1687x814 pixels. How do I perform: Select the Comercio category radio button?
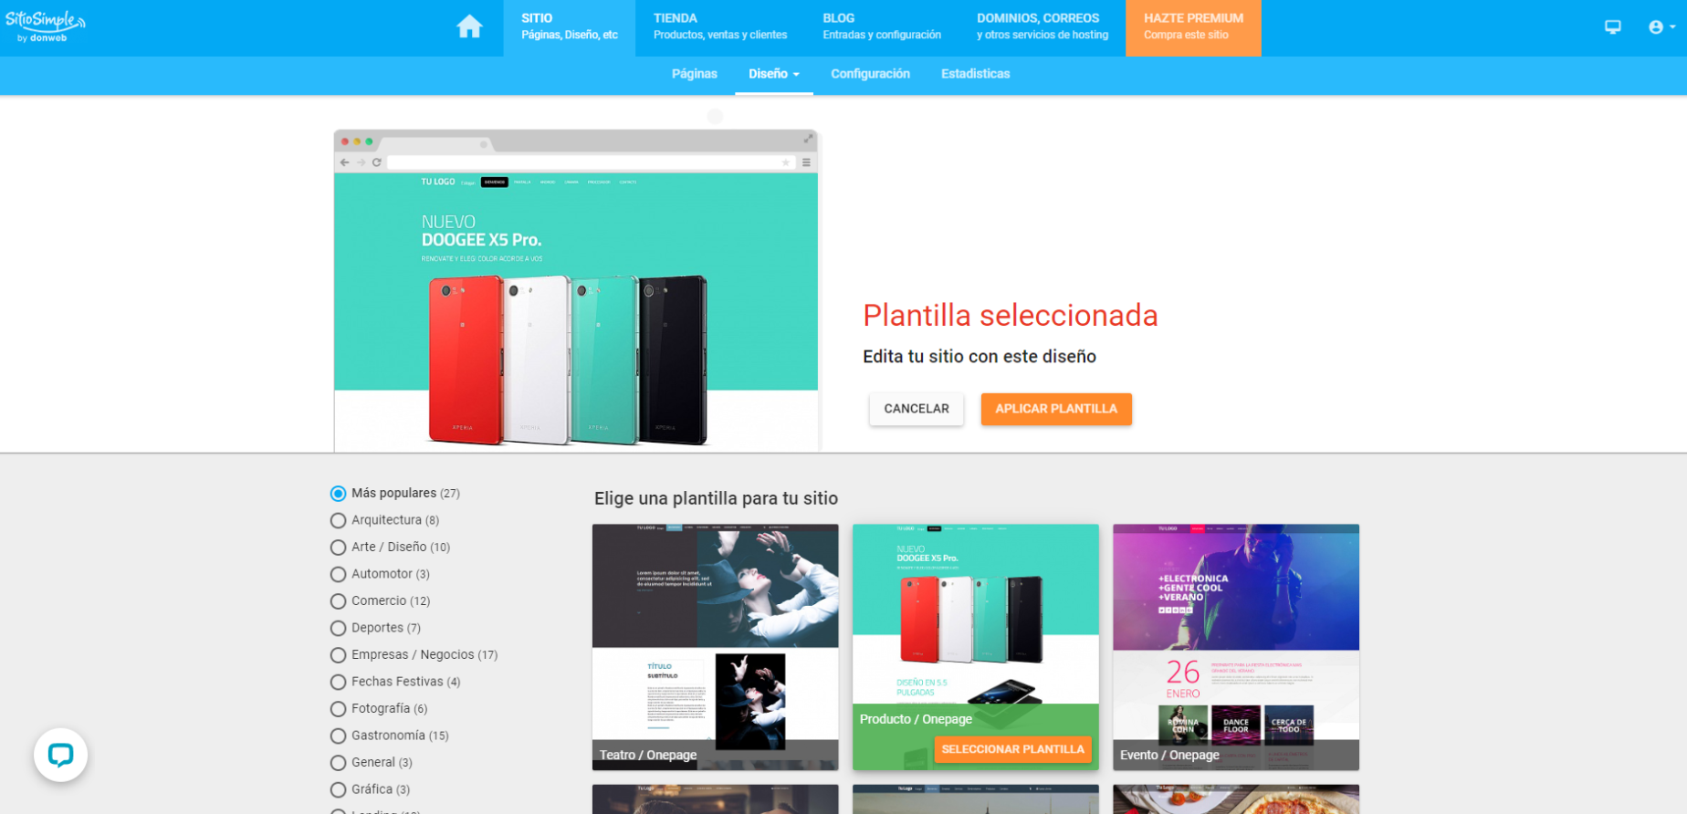tap(339, 601)
